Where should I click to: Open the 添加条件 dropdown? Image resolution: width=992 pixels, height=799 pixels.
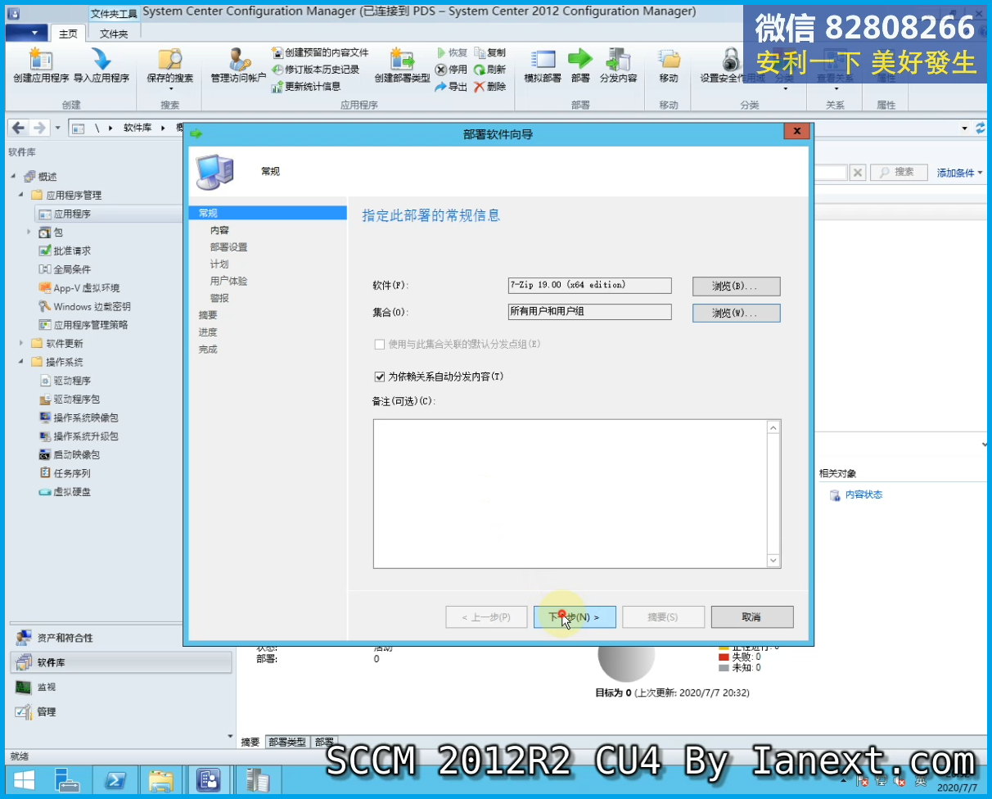pos(959,173)
